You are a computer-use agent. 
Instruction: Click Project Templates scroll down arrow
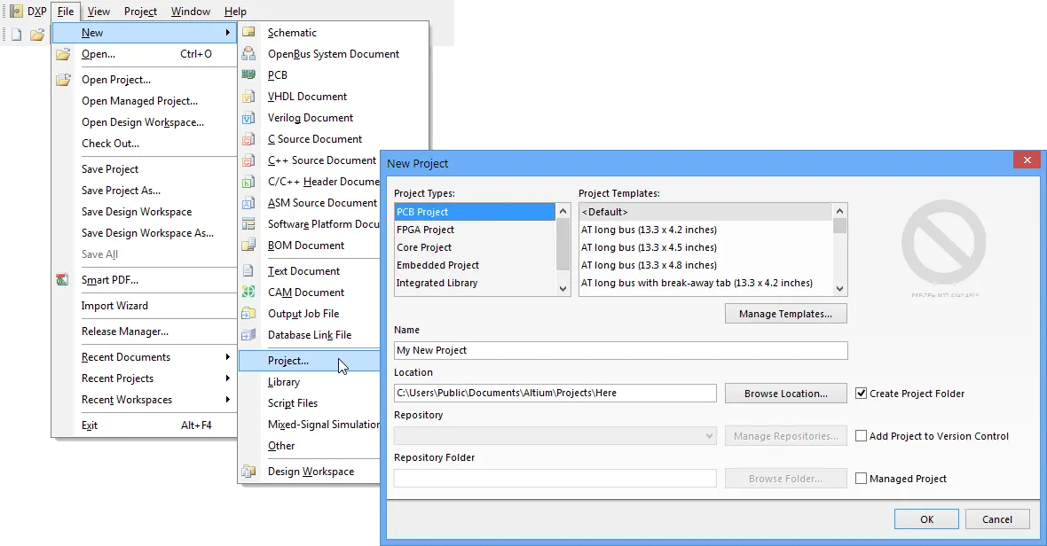[840, 289]
